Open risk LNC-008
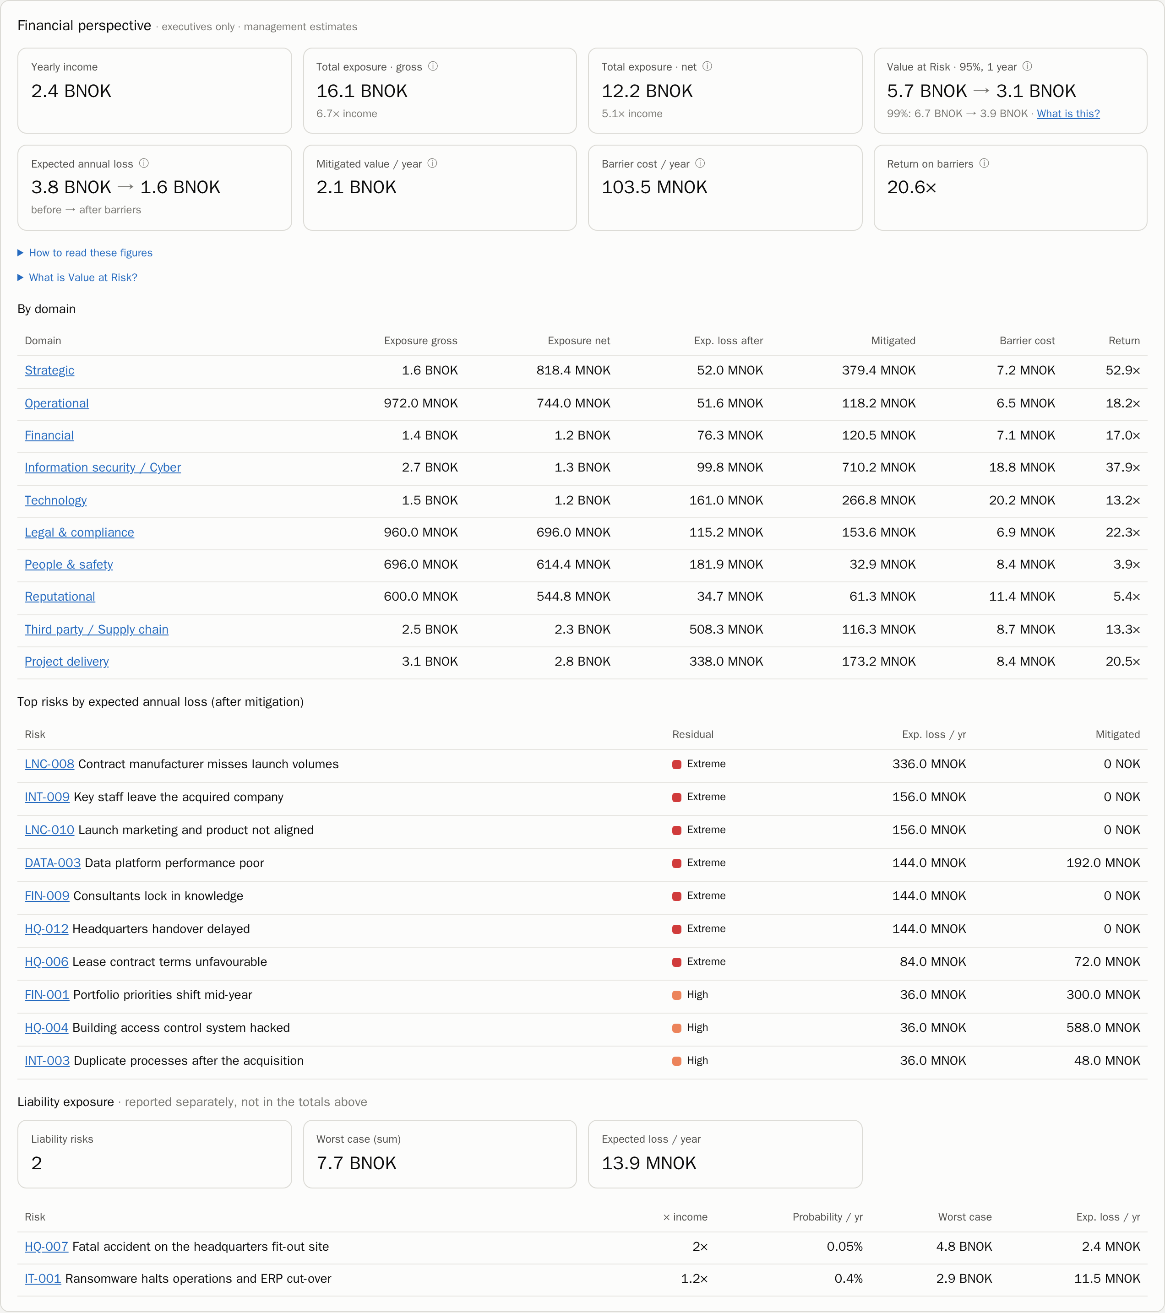1165x1313 pixels. pyautogui.click(x=49, y=764)
